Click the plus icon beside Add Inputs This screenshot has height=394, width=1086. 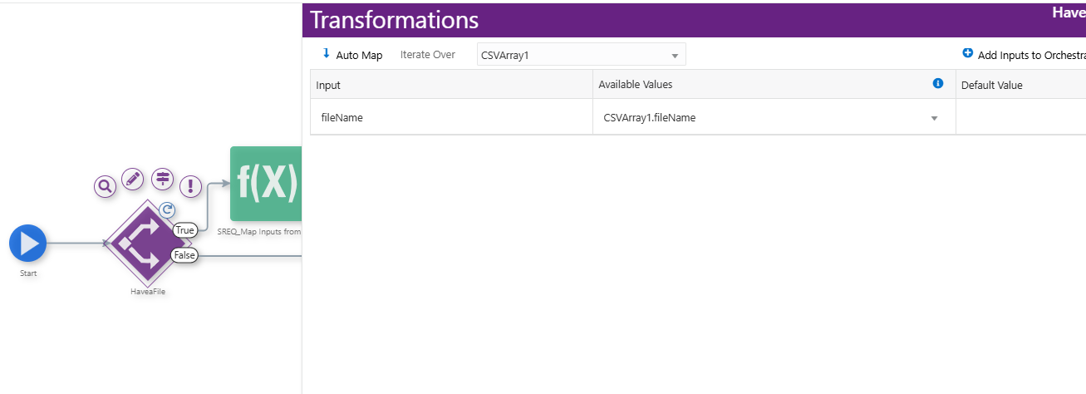point(967,53)
